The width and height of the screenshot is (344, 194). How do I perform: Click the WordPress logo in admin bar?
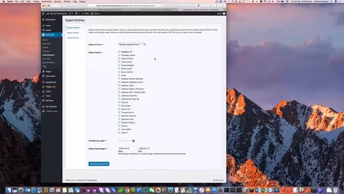click(44, 13)
